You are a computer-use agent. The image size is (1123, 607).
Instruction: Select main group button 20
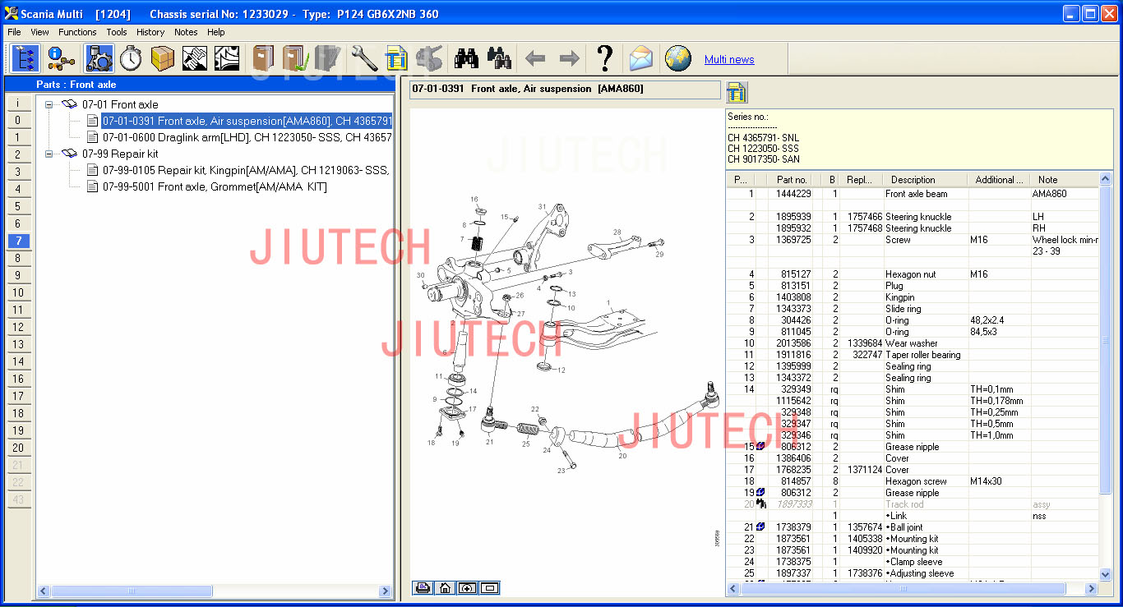(x=18, y=448)
